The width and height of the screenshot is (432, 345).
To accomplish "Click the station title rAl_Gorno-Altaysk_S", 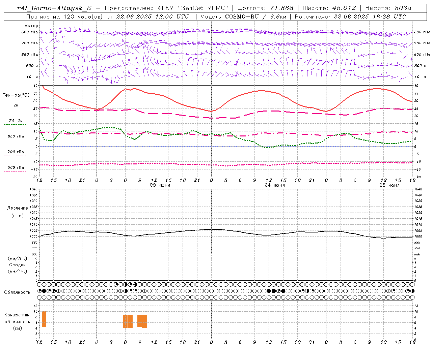I will point(54,8).
